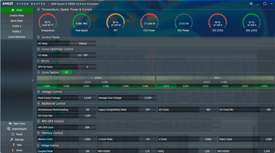Select second CCD 0 core bar 5.085
275x153 pixels.
[x=67, y=86]
